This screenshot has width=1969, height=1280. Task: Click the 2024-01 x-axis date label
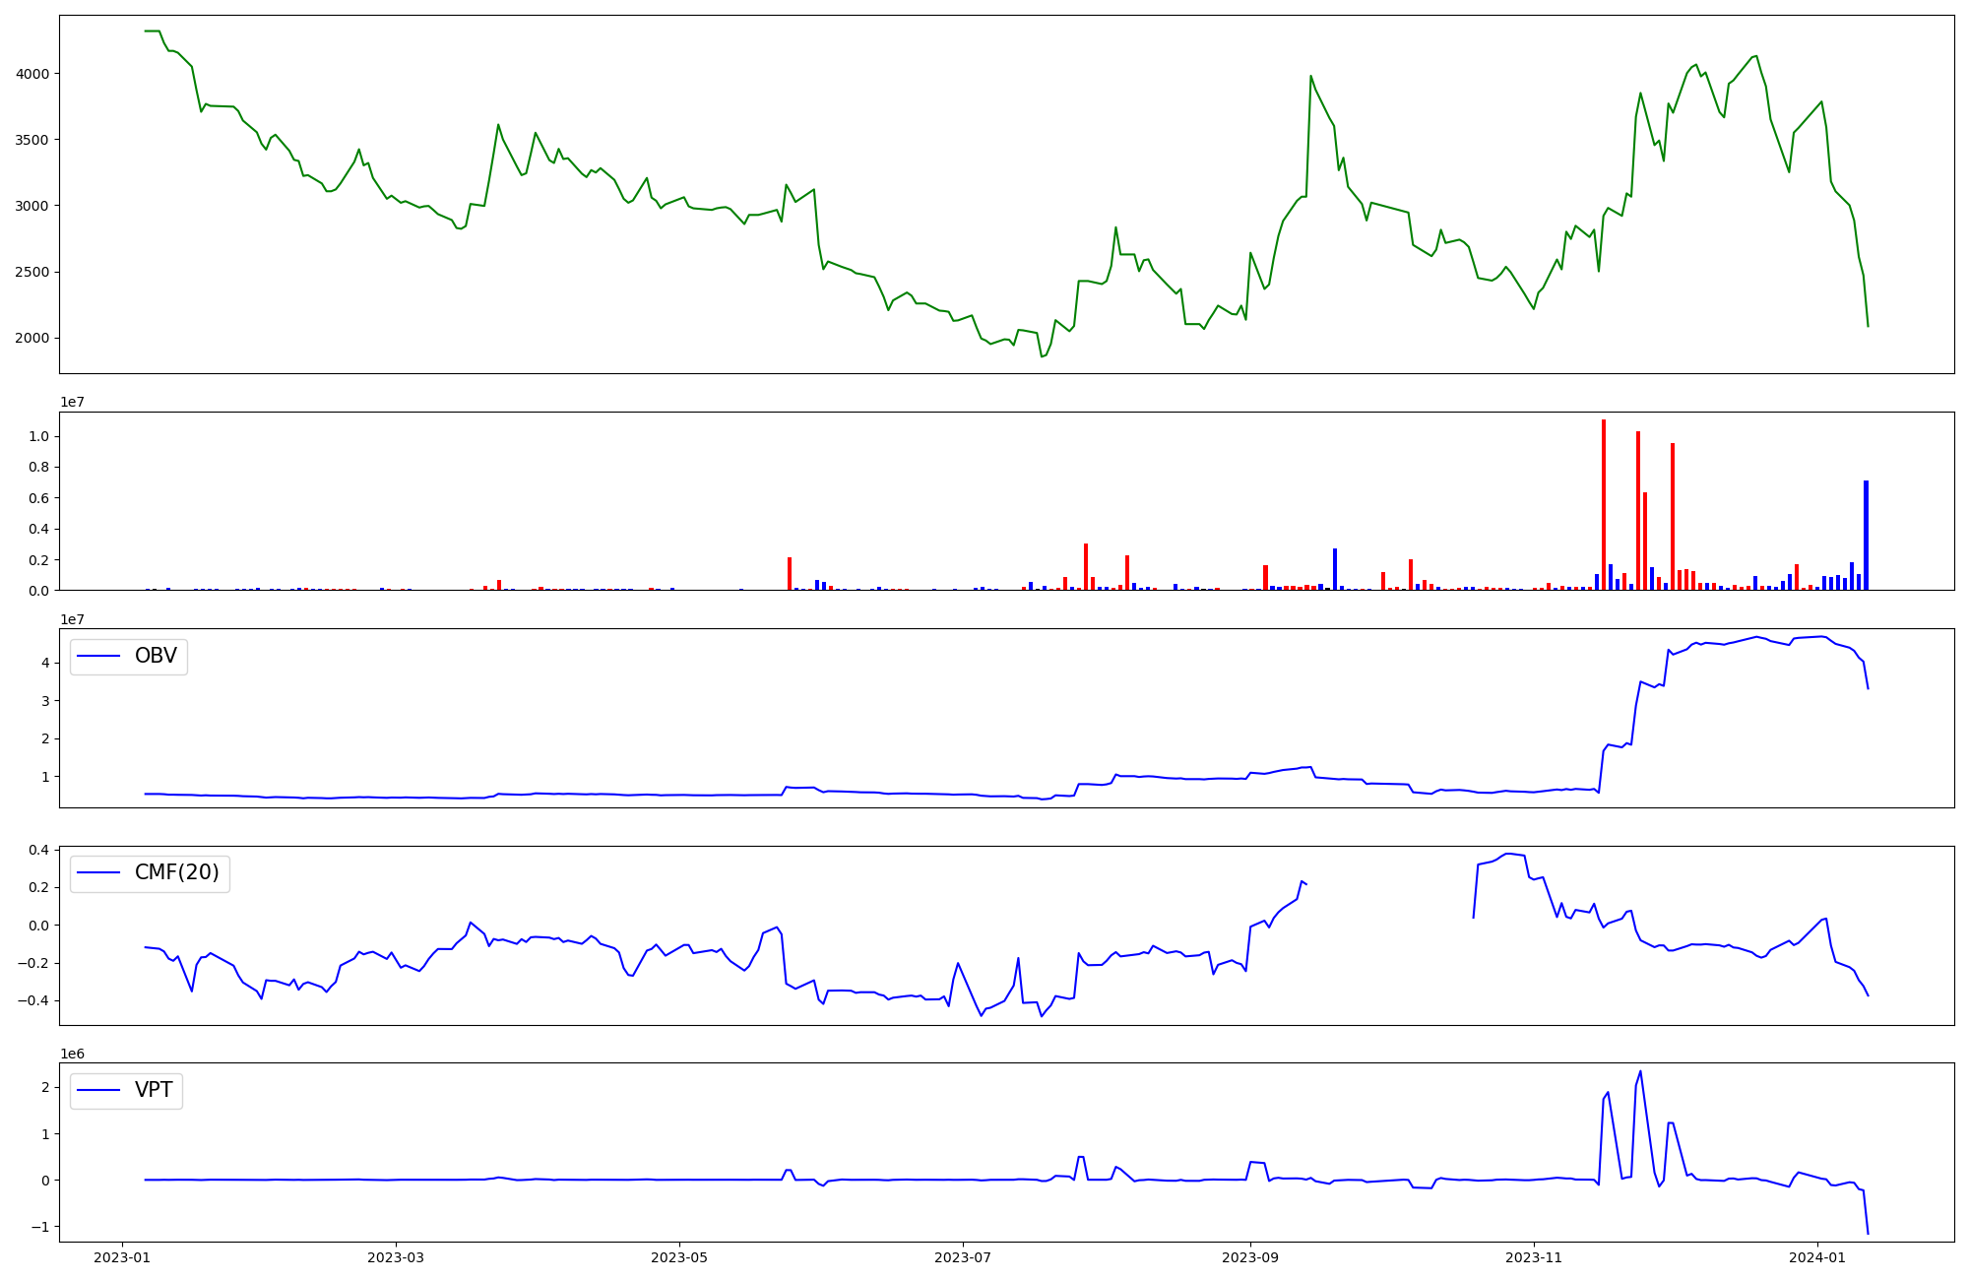(x=1816, y=1257)
